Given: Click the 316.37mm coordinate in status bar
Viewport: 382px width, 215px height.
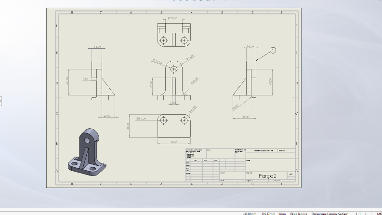Looking at the screenshot, I should point(268,214).
